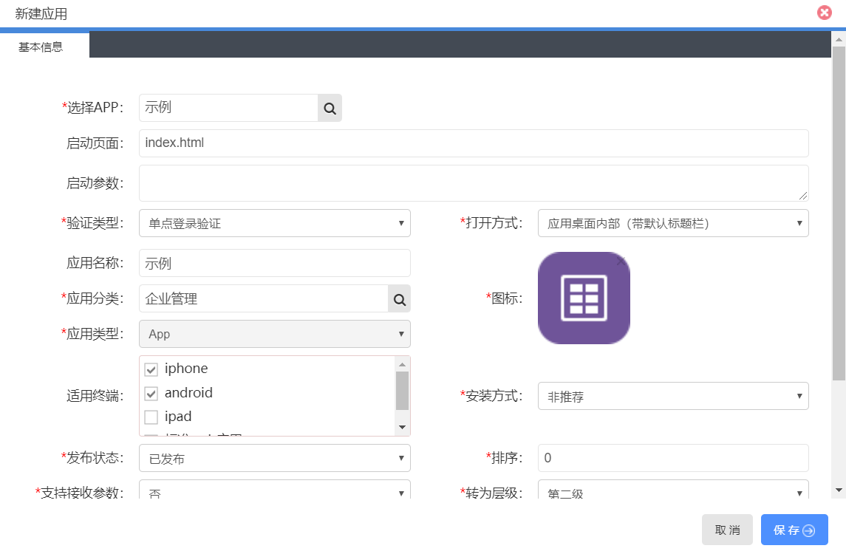Image resolution: width=846 pixels, height=554 pixels.
Task: Click search icon beside 应用分类 field
Action: [x=399, y=299]
